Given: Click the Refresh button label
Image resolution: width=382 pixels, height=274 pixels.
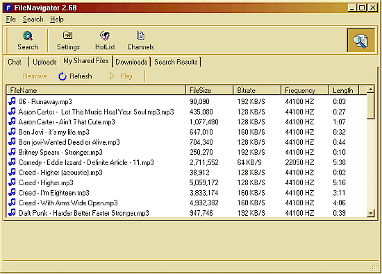Looking at the screenshot, I should point(81,76).
